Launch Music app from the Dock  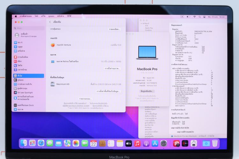pyautogui.click(x=137, y=143)
